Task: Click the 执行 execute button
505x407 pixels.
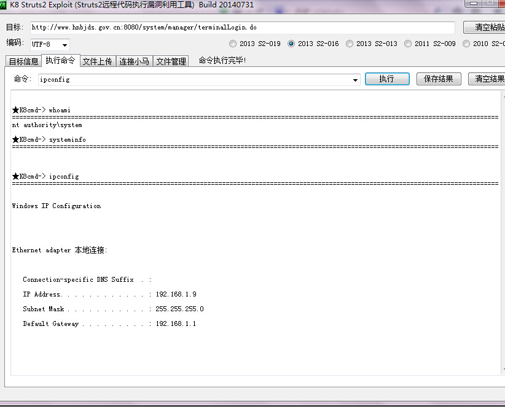Action: pos(387,79)
